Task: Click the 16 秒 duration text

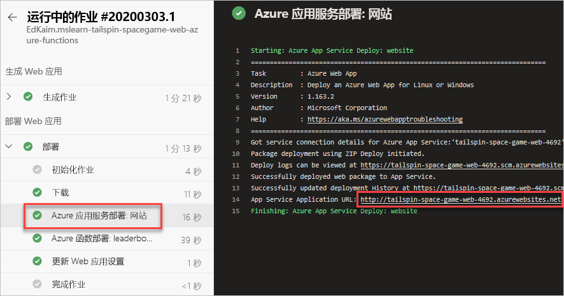Action: coord(192,217)
